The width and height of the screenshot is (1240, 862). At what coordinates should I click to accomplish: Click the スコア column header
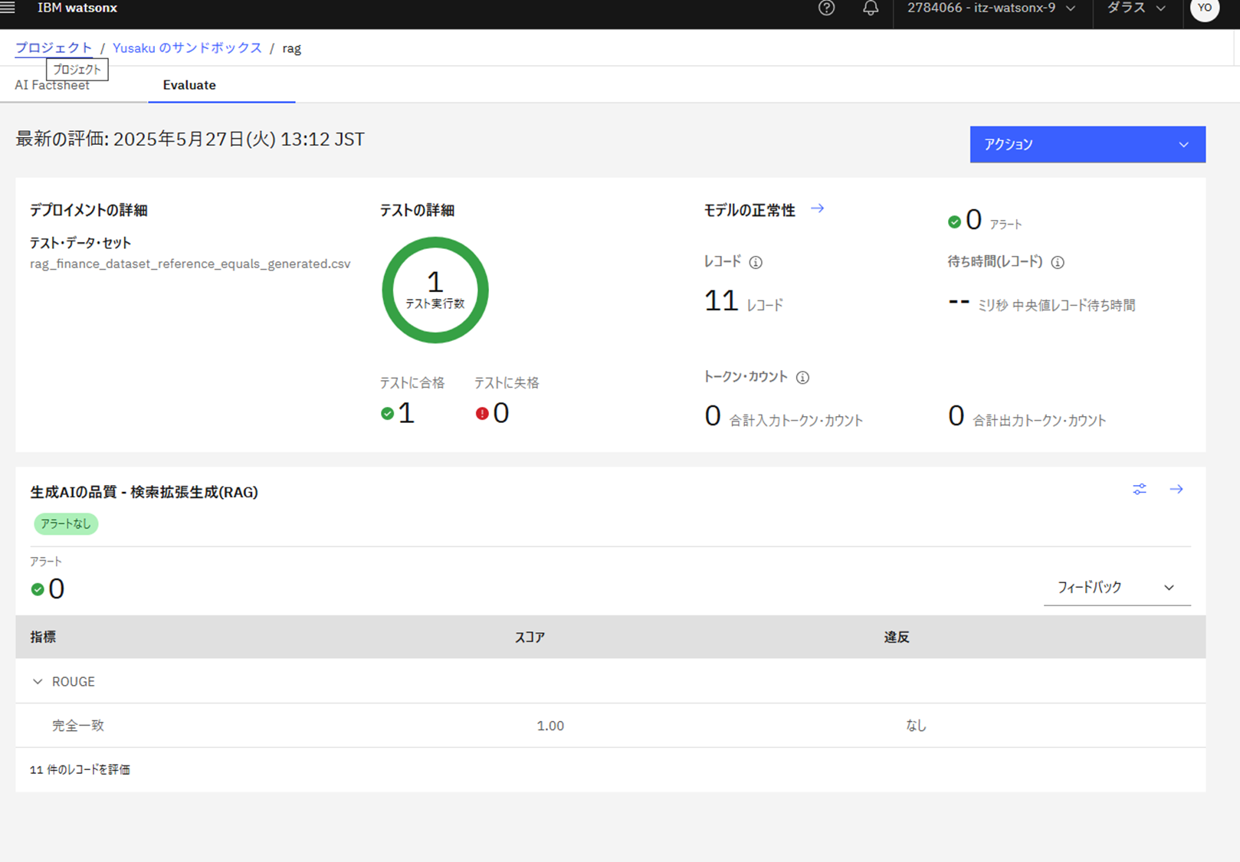click(530, 637)
